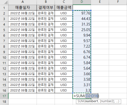Click the SUM function name in tooltip
The height and width of the screenshot is (105, 127).
pos(81,101)
